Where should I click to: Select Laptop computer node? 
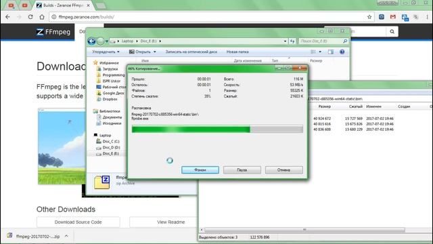102,136
